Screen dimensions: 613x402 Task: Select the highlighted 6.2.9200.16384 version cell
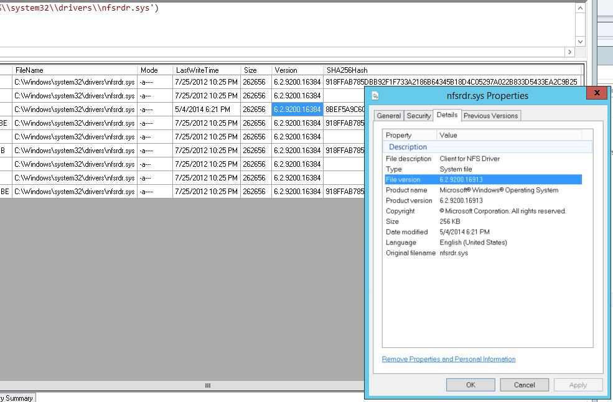(x=297, y=110)
